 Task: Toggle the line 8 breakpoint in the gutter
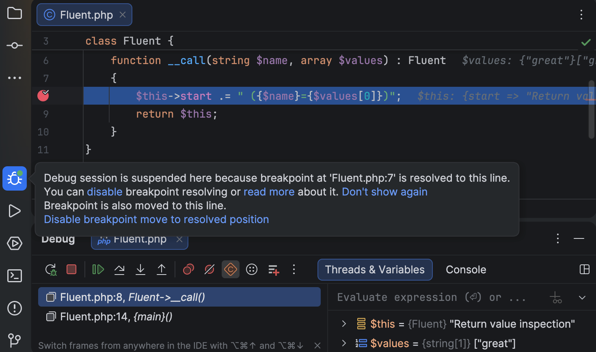tap(43, 96)
